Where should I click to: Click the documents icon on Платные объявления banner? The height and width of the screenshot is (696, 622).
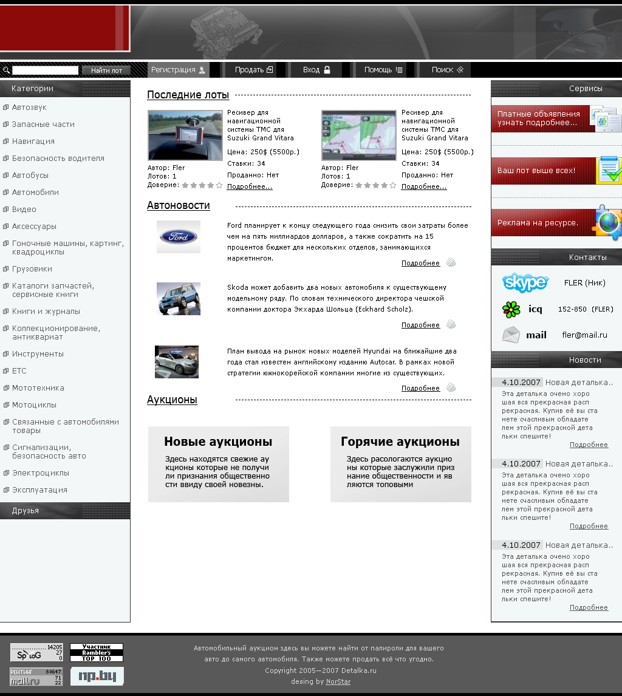606,119
